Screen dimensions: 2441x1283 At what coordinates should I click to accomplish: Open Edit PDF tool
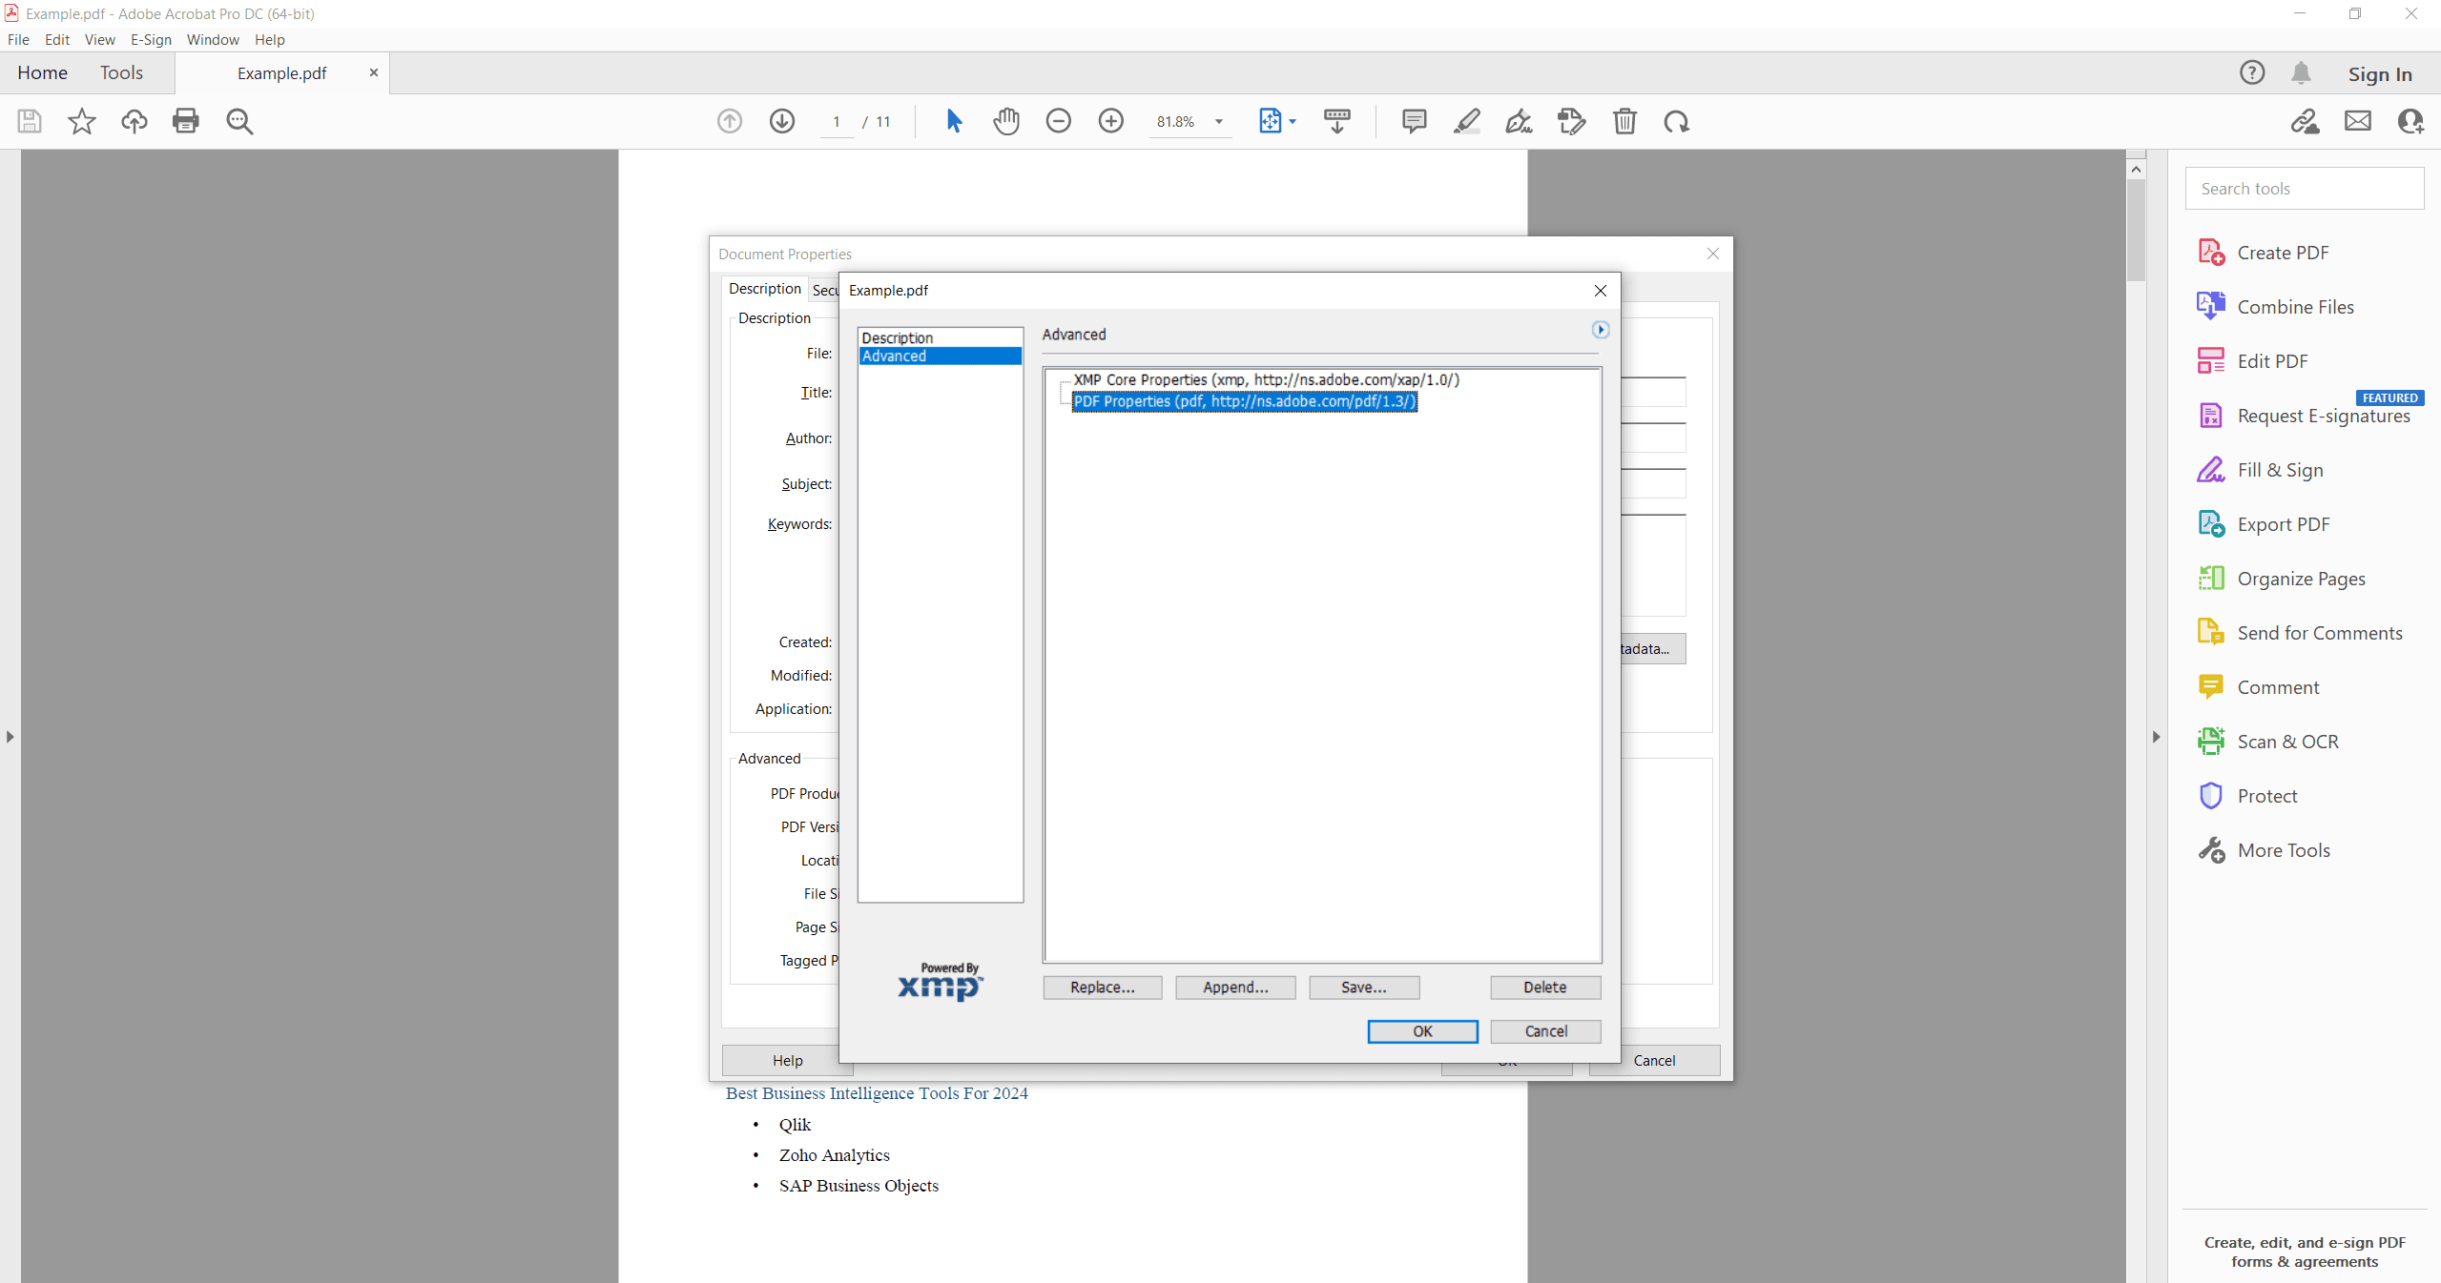click(2252, 361)
